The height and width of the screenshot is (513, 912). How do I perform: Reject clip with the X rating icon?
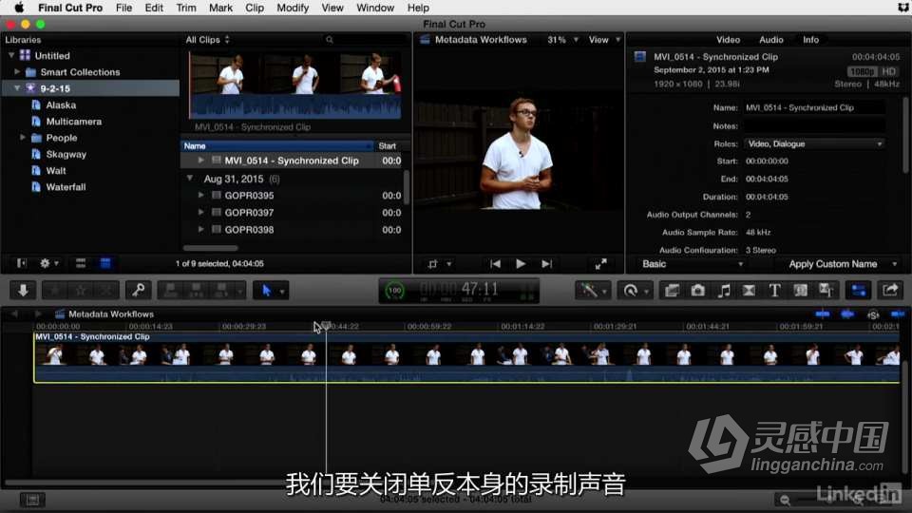(106, 291)
